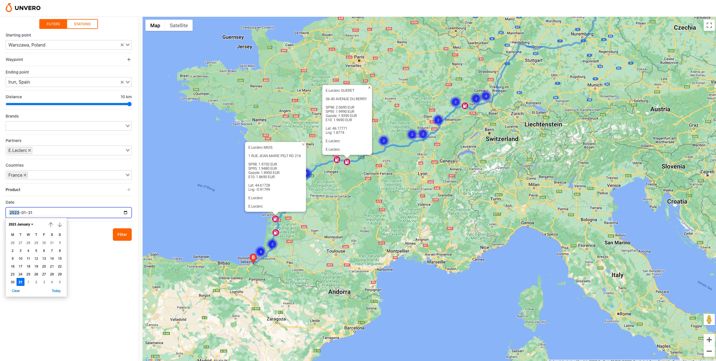Toggle the calendar picker icon
Screen dimensions: 716x361
126,213
